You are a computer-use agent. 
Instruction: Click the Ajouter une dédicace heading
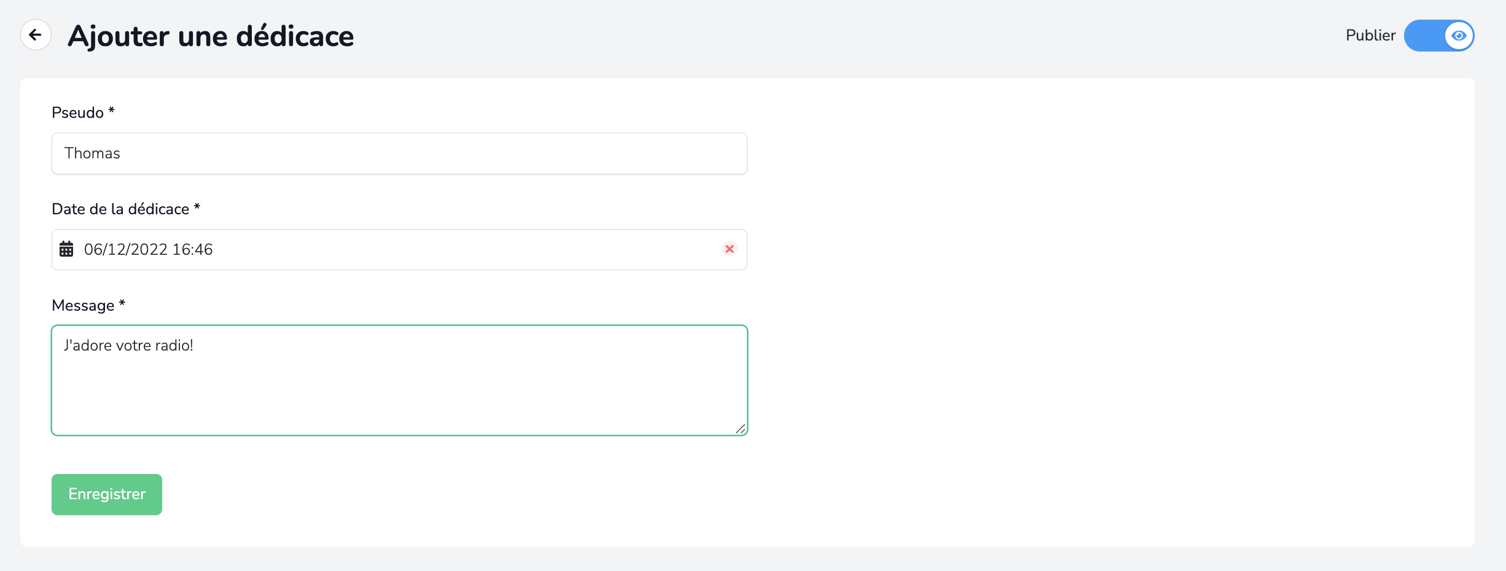[211, 36]
